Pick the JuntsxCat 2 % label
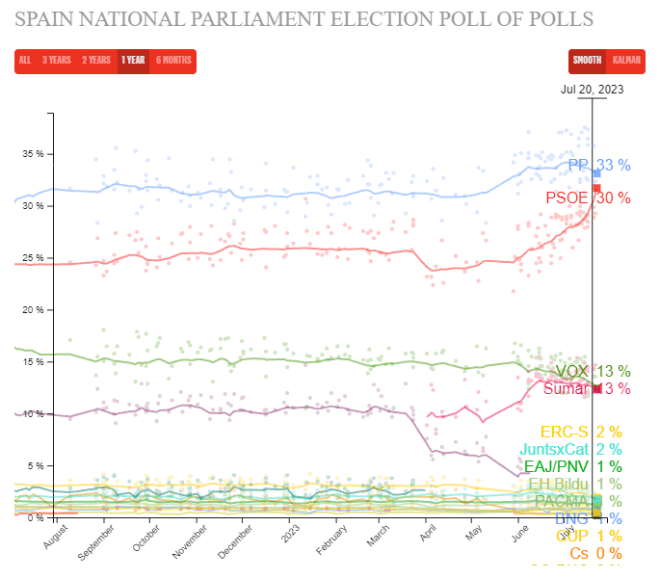This screenshot has height=579, width=660. pyautogui.click(x=570, y=449)
